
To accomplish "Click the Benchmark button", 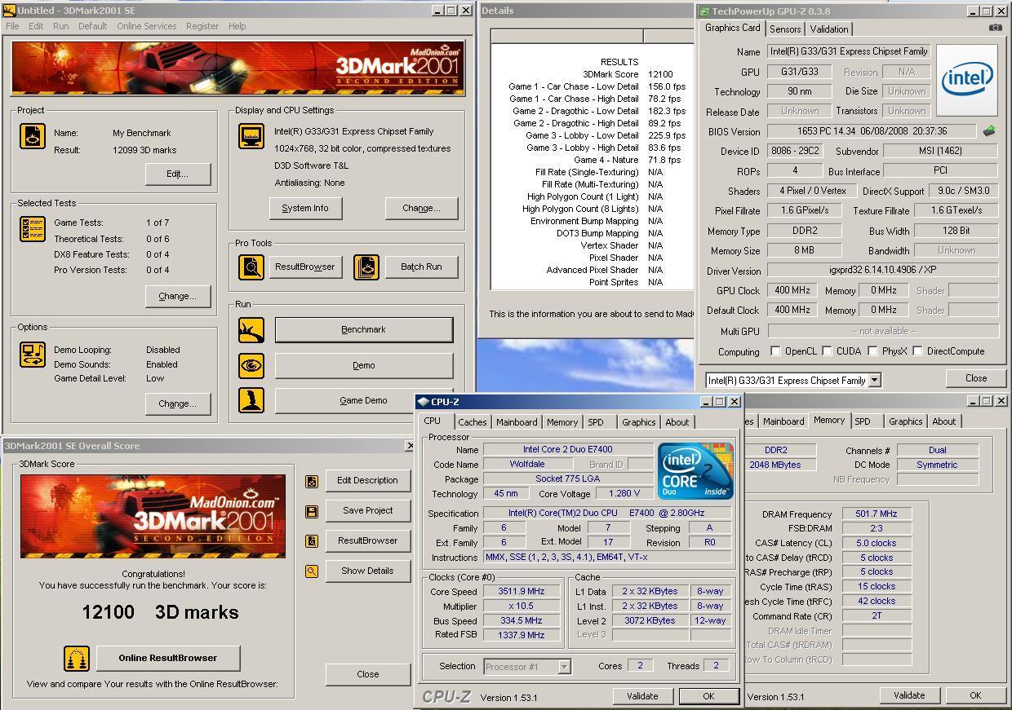I will [363, 329].
